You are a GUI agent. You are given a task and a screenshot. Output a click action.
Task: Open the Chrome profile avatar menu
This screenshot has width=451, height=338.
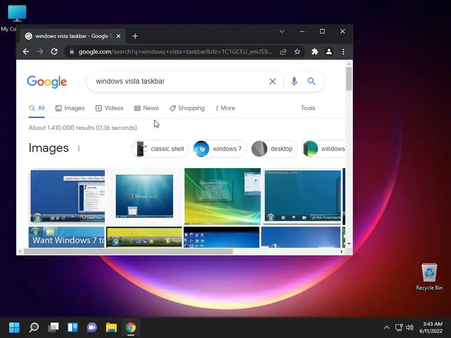[x=329, y=52]
